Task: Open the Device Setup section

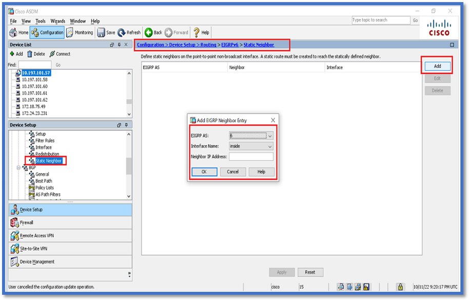Action: [x=70, y=210]
